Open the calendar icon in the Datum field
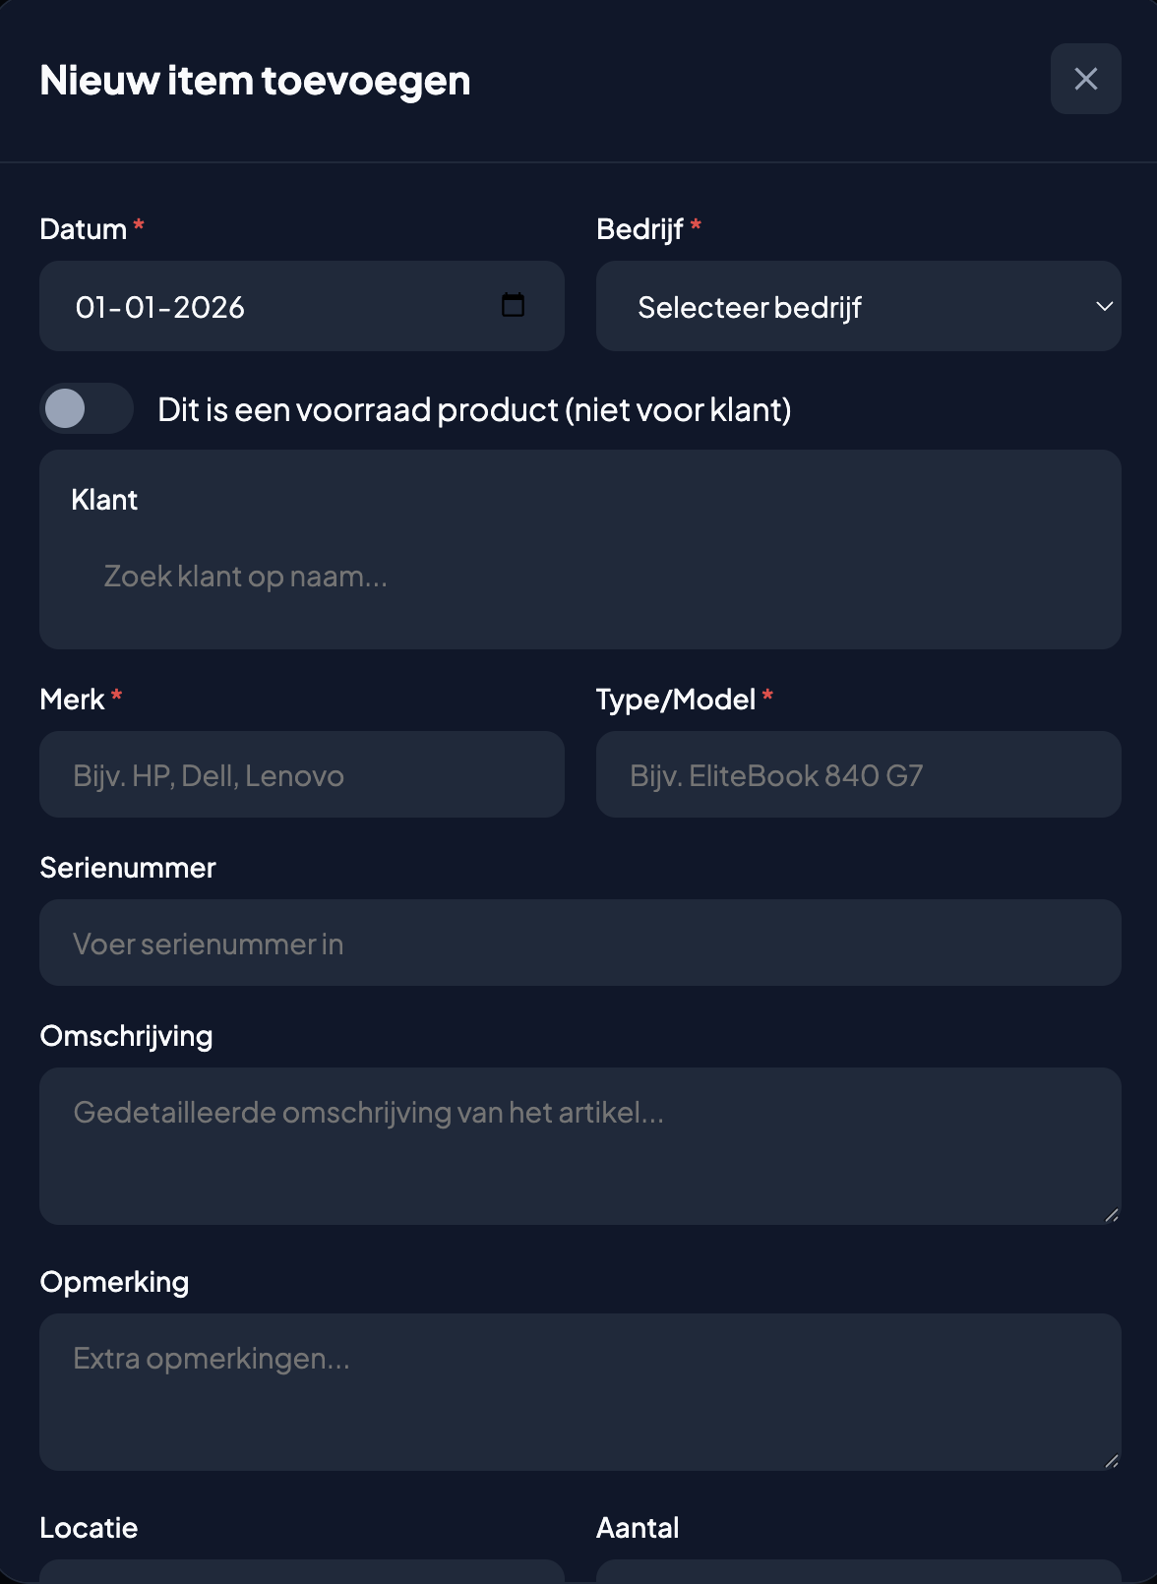1157x1584 pixels. (x=513, y=306)
